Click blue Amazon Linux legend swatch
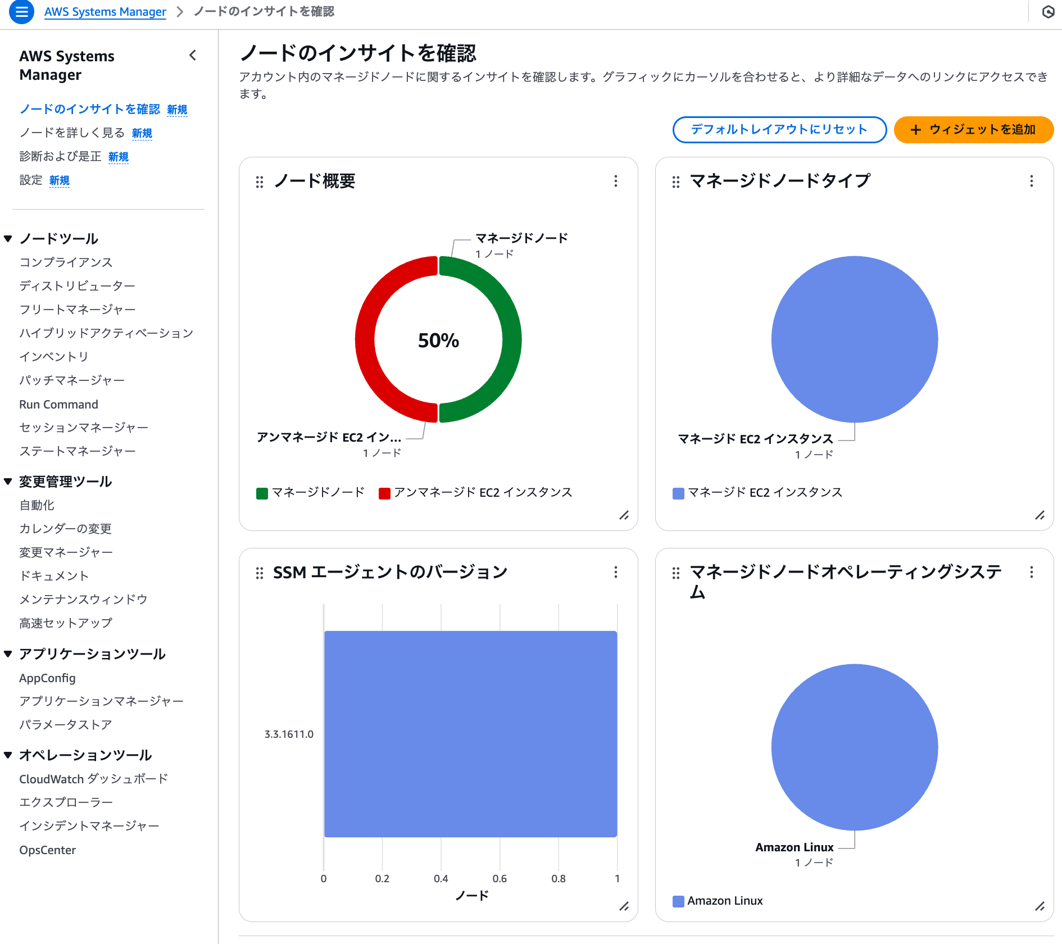This screenshot has height=944, width=1062. pos(678,901)
